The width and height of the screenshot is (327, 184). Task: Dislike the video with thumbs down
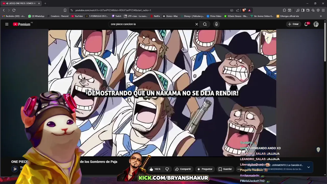[167, 169]
